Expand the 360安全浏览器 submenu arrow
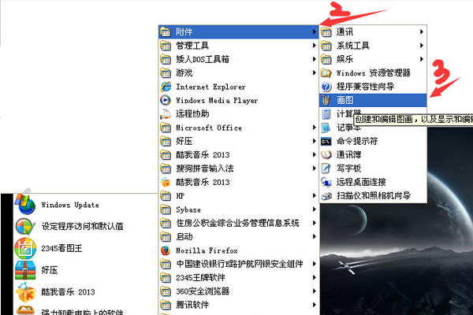Viewport: 473px width, 315px height. 314,291
